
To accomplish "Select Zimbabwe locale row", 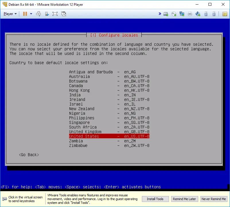I will pyautogui.click(x=109, y=145).
